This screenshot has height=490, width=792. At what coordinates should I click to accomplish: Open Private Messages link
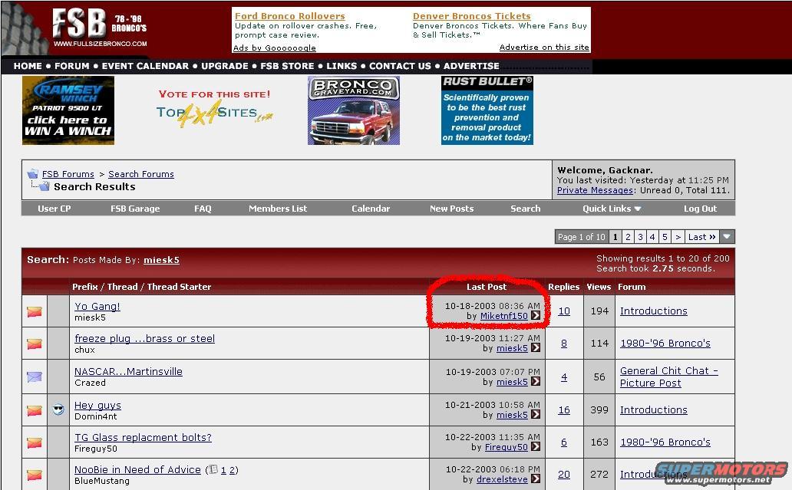tap(595, 190)
